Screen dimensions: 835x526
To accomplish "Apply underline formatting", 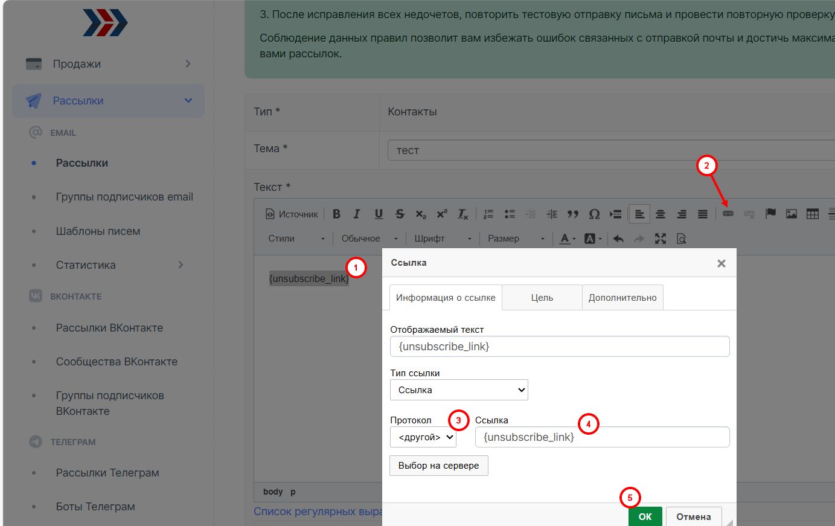I will click(379, 214).
